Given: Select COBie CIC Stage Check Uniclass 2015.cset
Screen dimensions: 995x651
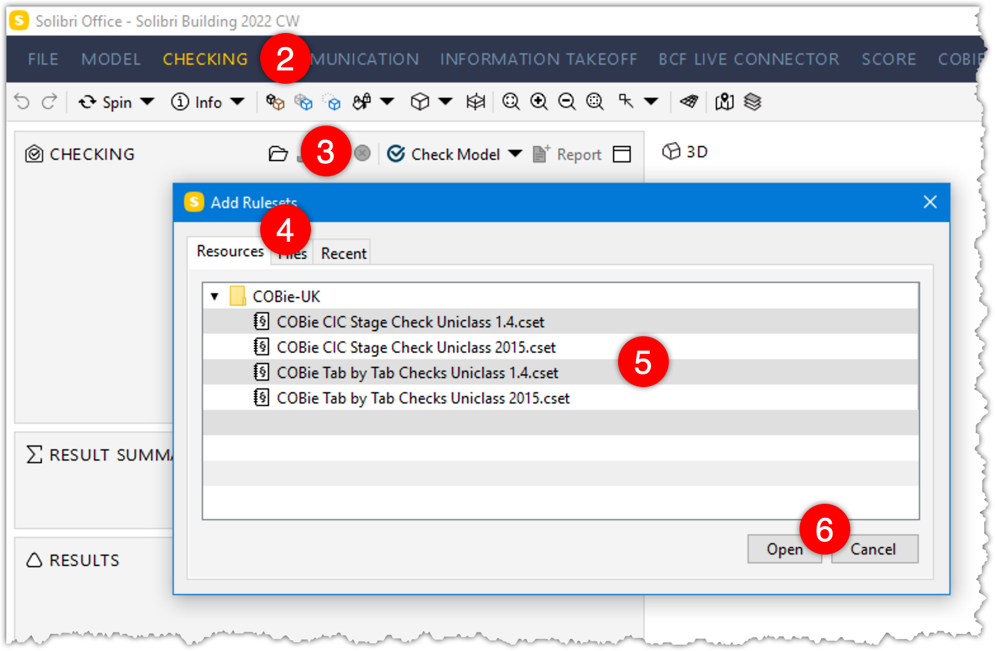Looking at the screenshot, I should coord(416,347).
